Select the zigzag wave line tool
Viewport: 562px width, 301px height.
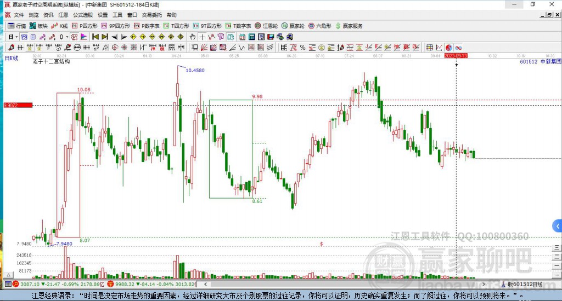pos(242,47)
